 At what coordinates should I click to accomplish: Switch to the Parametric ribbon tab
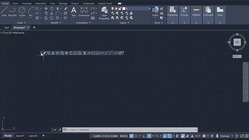40,3
